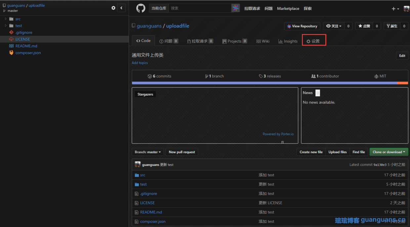Open the 关注 watch dropdown
Viewport: 410px width, 227px height.
coord(334,26)
